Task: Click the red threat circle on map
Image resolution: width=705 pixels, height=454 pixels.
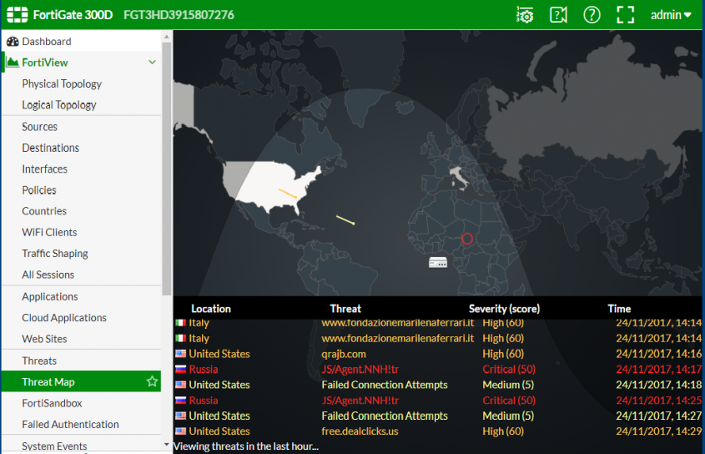Action: pyautogui.click(x=467, y=239)
